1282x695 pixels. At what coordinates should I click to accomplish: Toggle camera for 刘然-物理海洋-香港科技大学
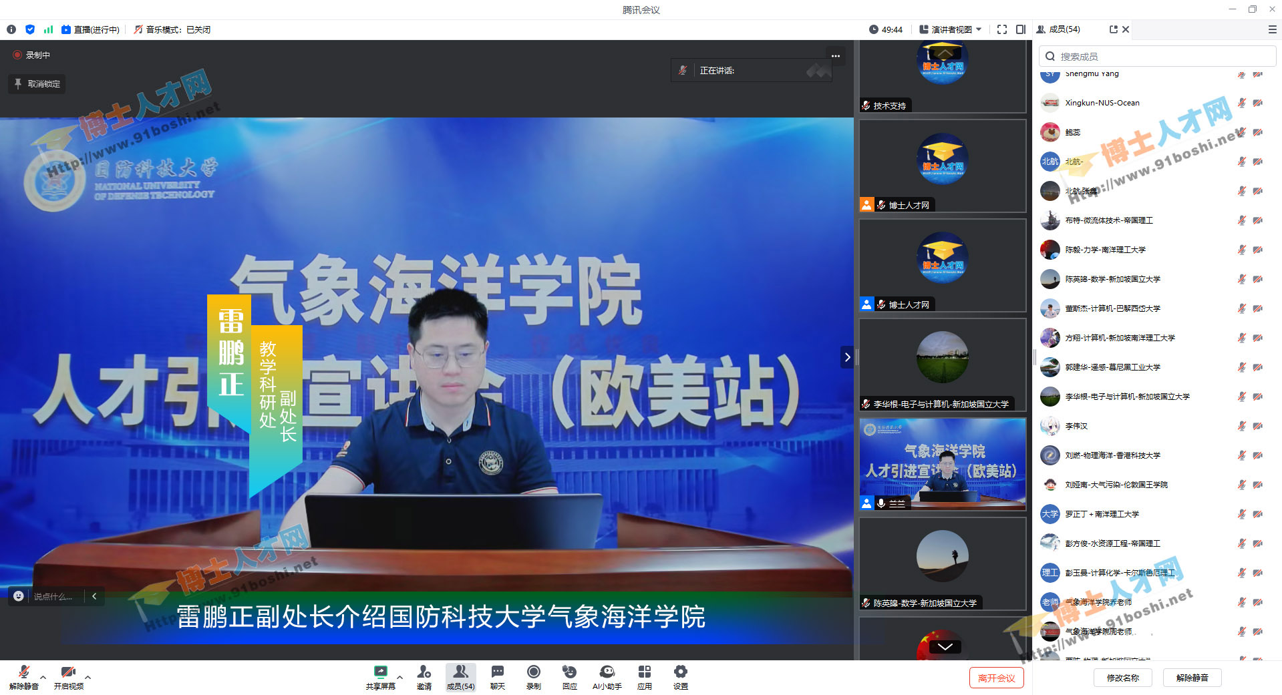pos(1258,455)
